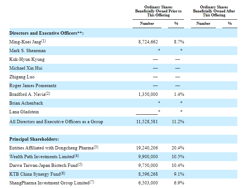
Task: Click the Number column header under Prior to Offering
Action: [147, 23]
